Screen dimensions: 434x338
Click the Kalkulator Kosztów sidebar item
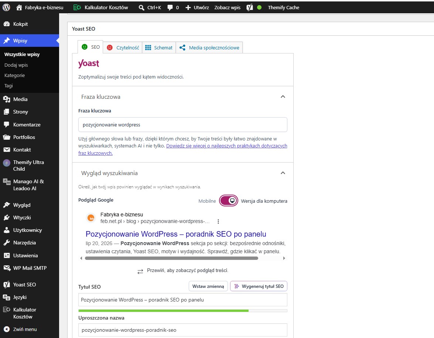click(29, 313)
